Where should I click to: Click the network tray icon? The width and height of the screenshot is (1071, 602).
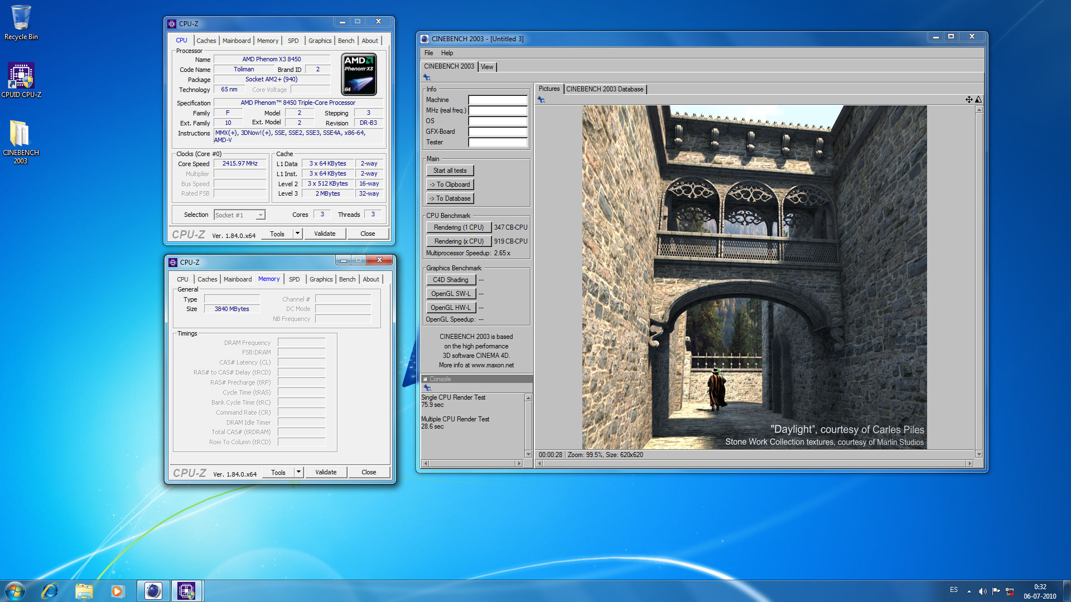coord(1010,591)
